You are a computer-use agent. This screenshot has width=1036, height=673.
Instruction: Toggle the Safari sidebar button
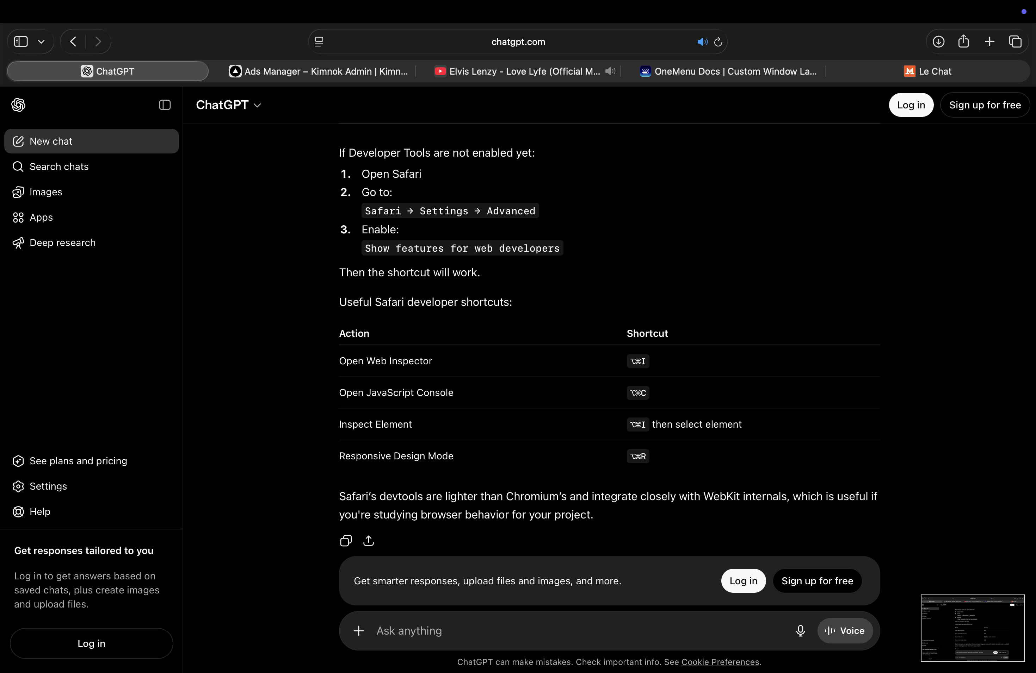21,42
